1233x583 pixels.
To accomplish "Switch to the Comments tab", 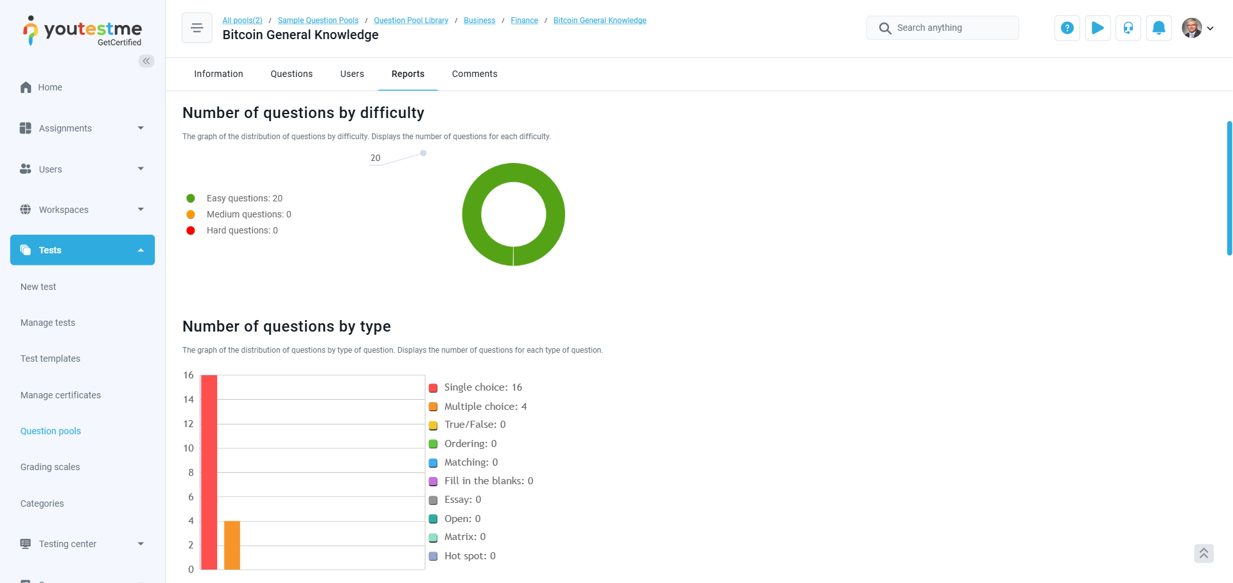I will point(475,74).
